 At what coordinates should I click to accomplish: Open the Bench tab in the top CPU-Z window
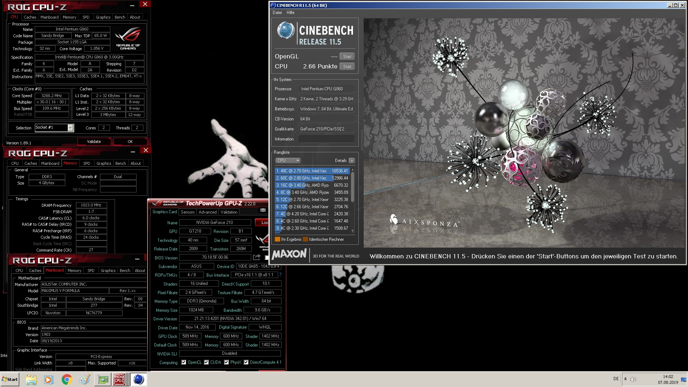[120, 17]
